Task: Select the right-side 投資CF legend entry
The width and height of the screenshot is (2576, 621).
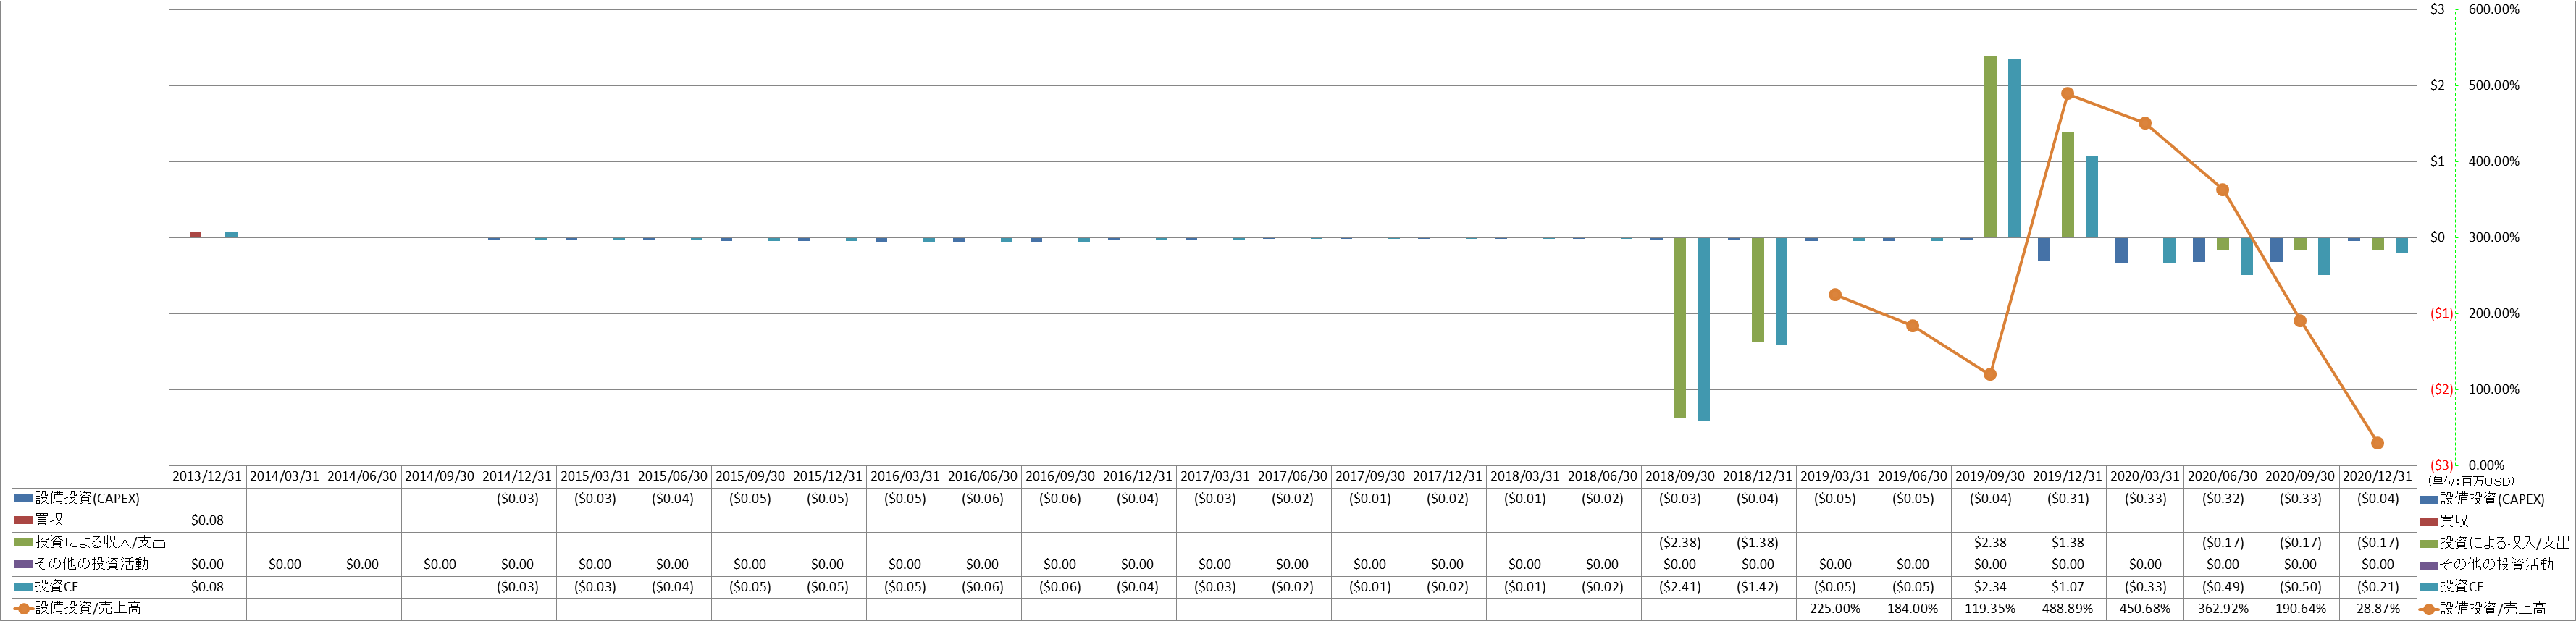Action: 2451,587
